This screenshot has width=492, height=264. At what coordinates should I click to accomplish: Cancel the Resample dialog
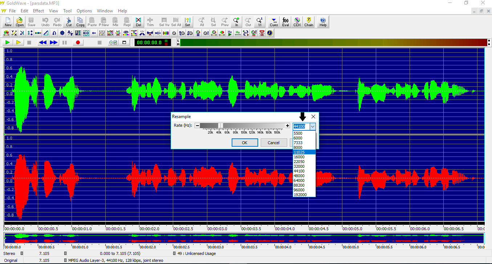pos(273,143)
